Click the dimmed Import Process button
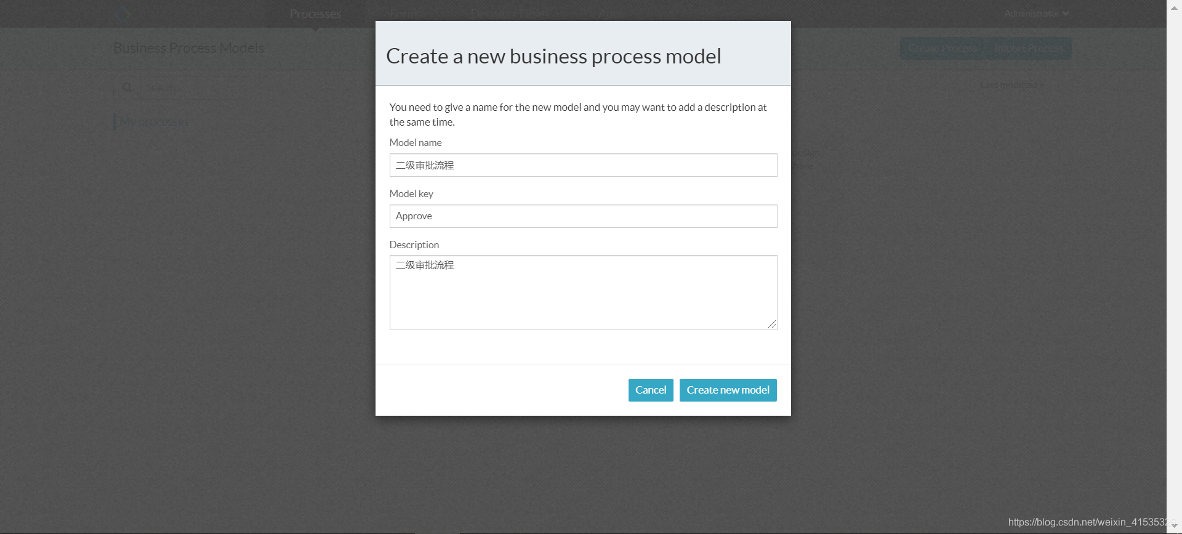Screen dimensions: 1182x534 pyautogui.click(x=1029, y=48)
